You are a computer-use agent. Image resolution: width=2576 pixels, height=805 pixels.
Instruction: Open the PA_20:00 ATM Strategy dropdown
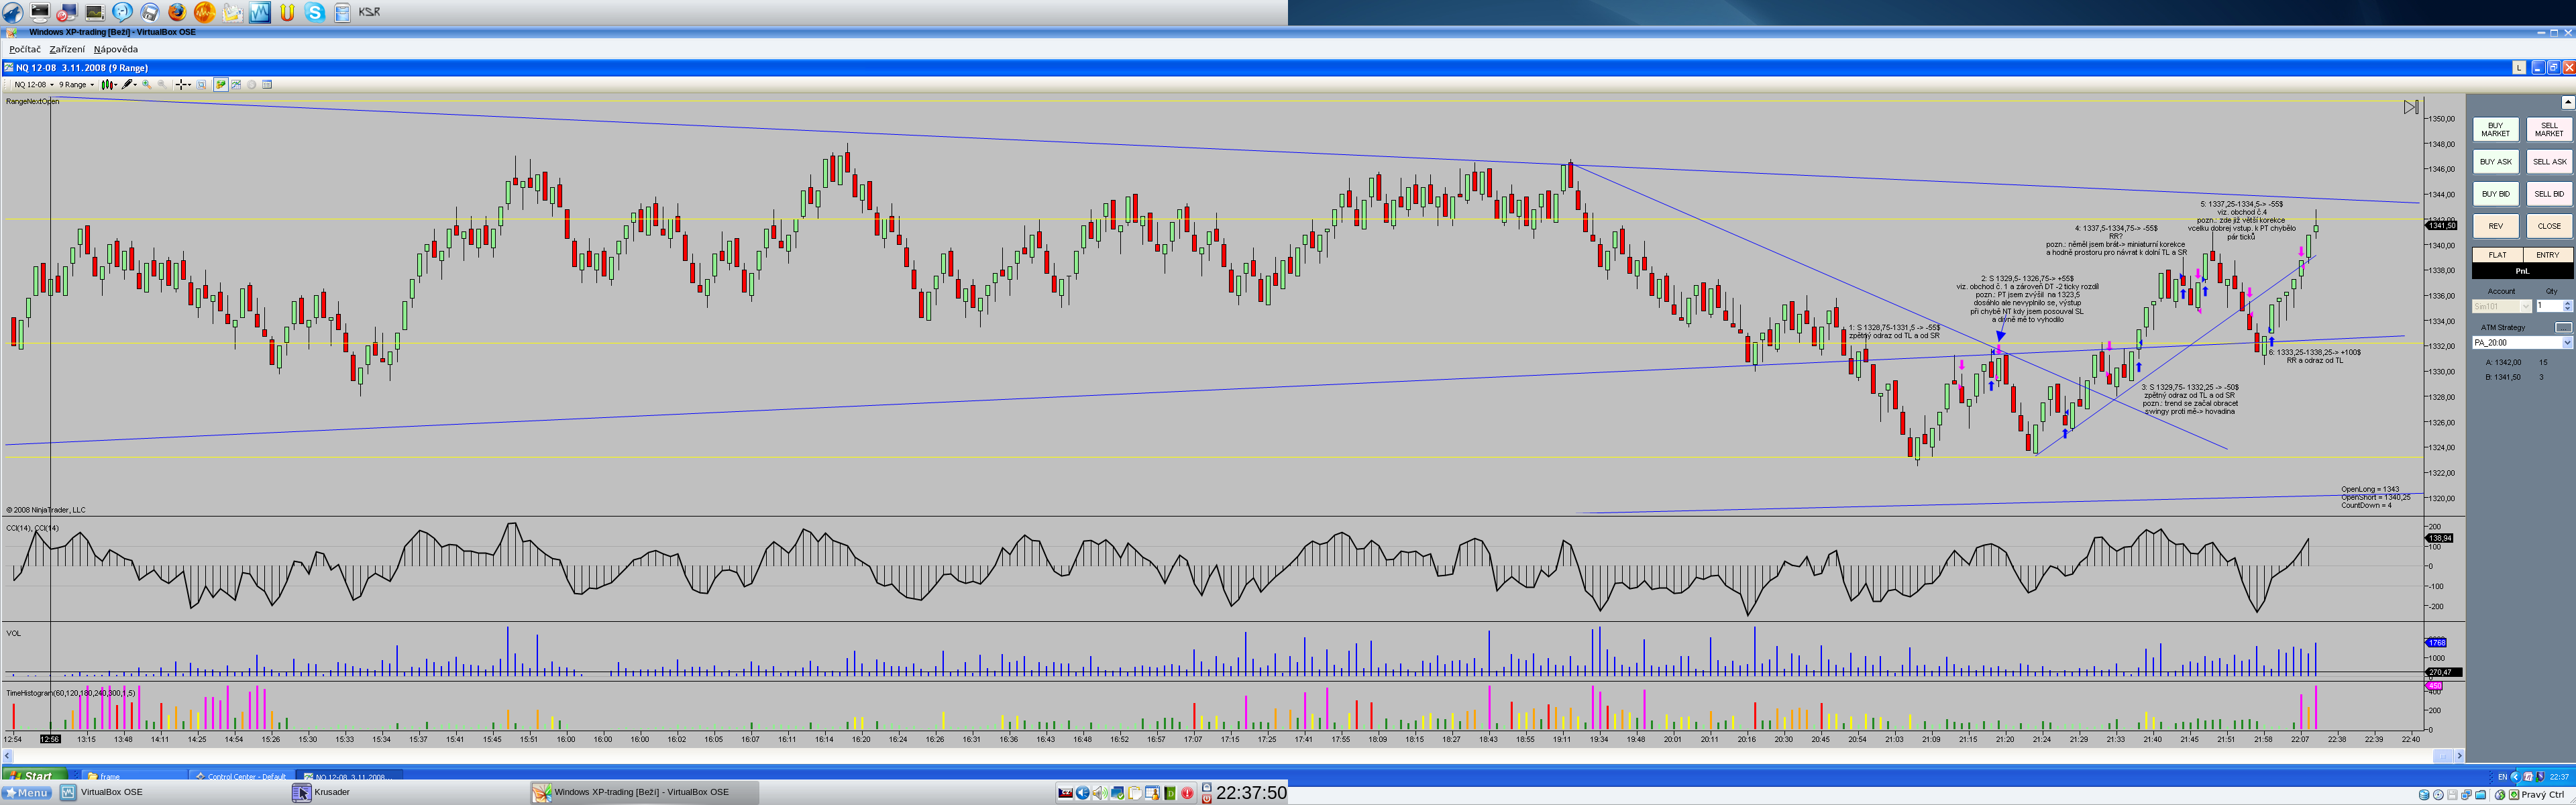2566,343
